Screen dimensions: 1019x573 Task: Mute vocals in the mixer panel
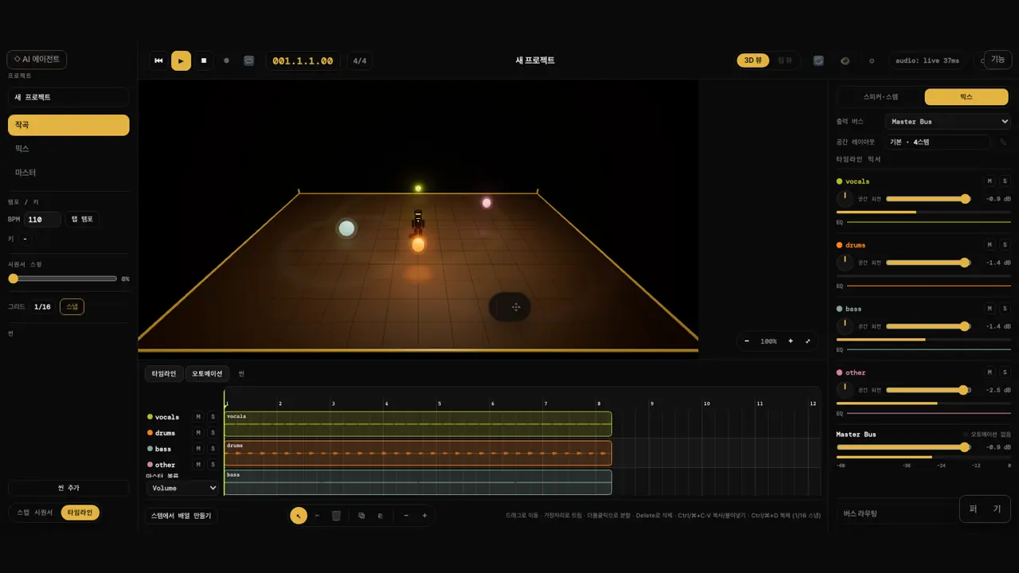(990, 181)
